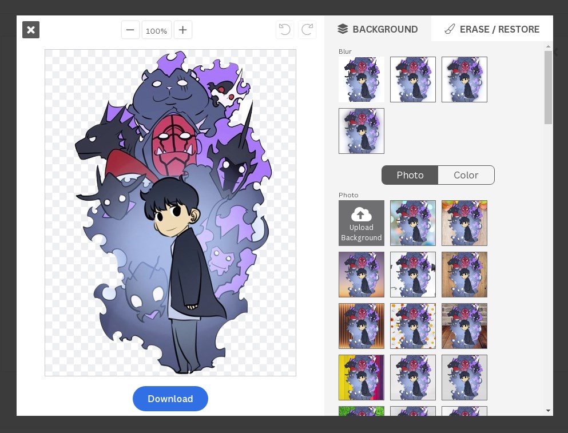Apply the bokeh lights photo background

(412, 223)
